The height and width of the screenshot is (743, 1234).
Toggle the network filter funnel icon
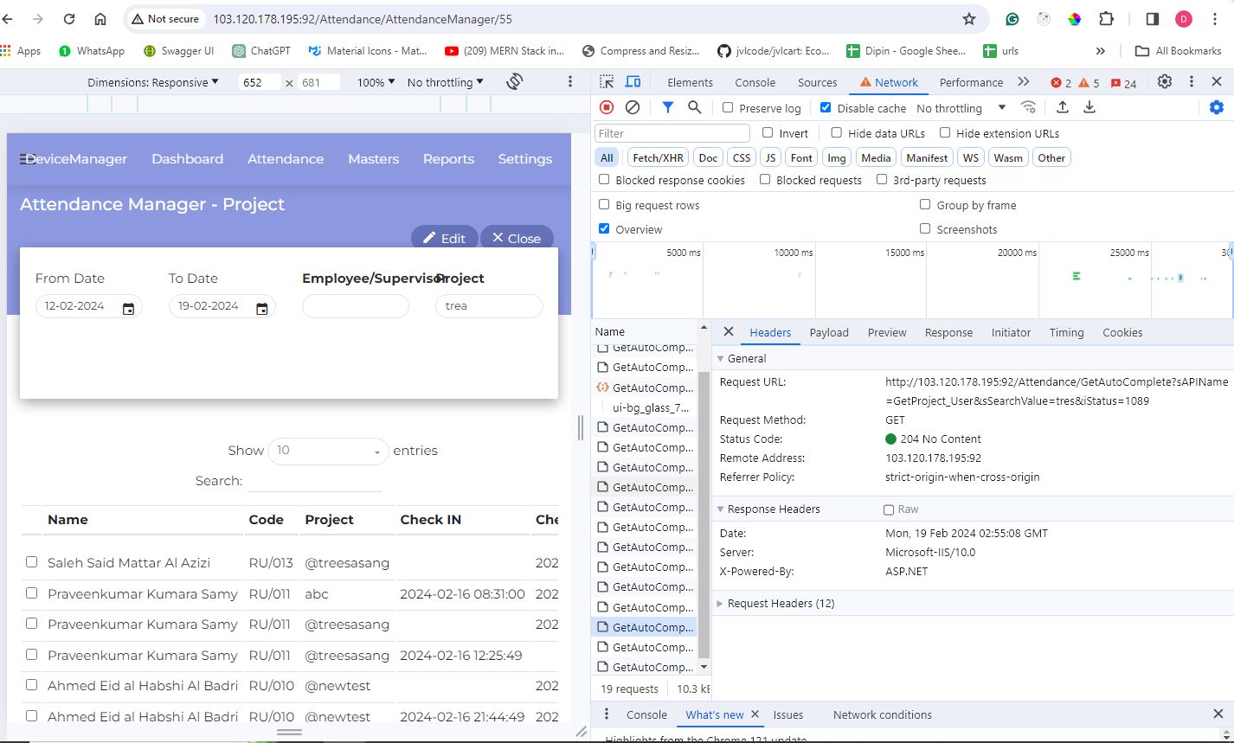tap(668, 107)
